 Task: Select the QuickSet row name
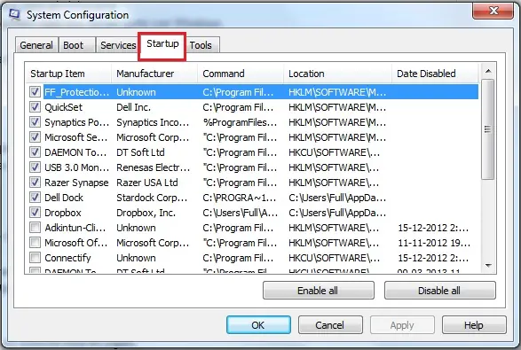(x=64, y=107)
